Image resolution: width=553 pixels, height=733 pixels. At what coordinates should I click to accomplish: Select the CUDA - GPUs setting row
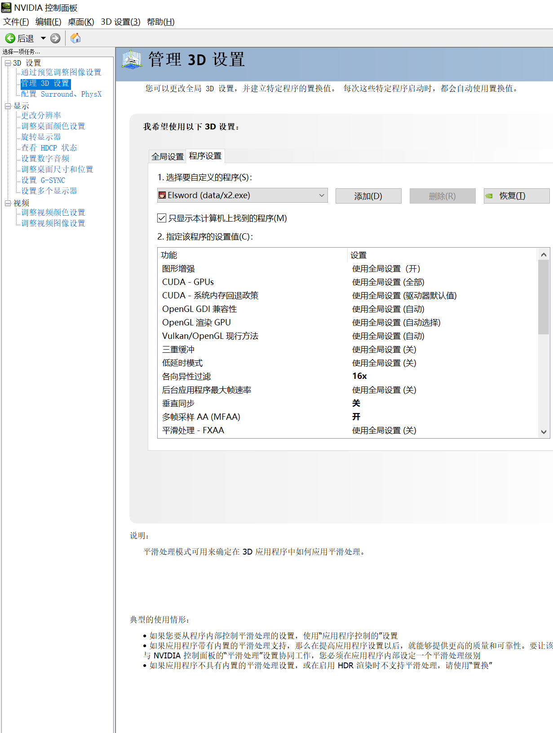(348, 282)
